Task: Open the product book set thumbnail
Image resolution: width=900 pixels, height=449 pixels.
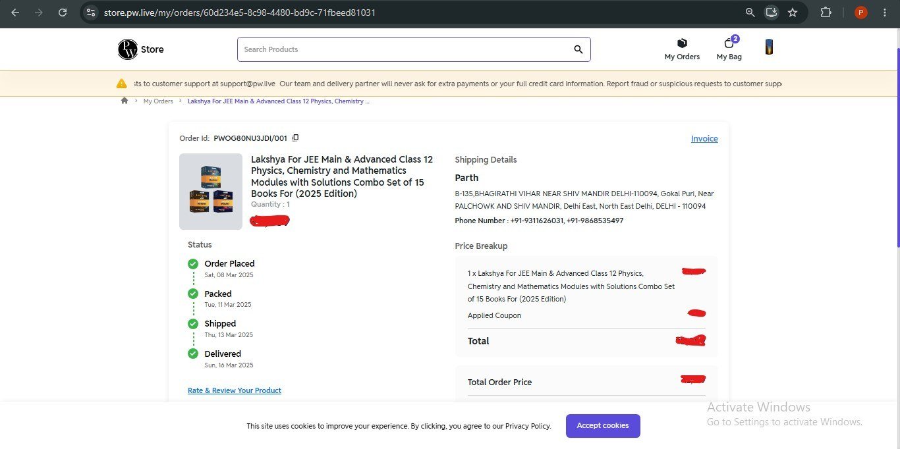Action: (x=211, y=192)
